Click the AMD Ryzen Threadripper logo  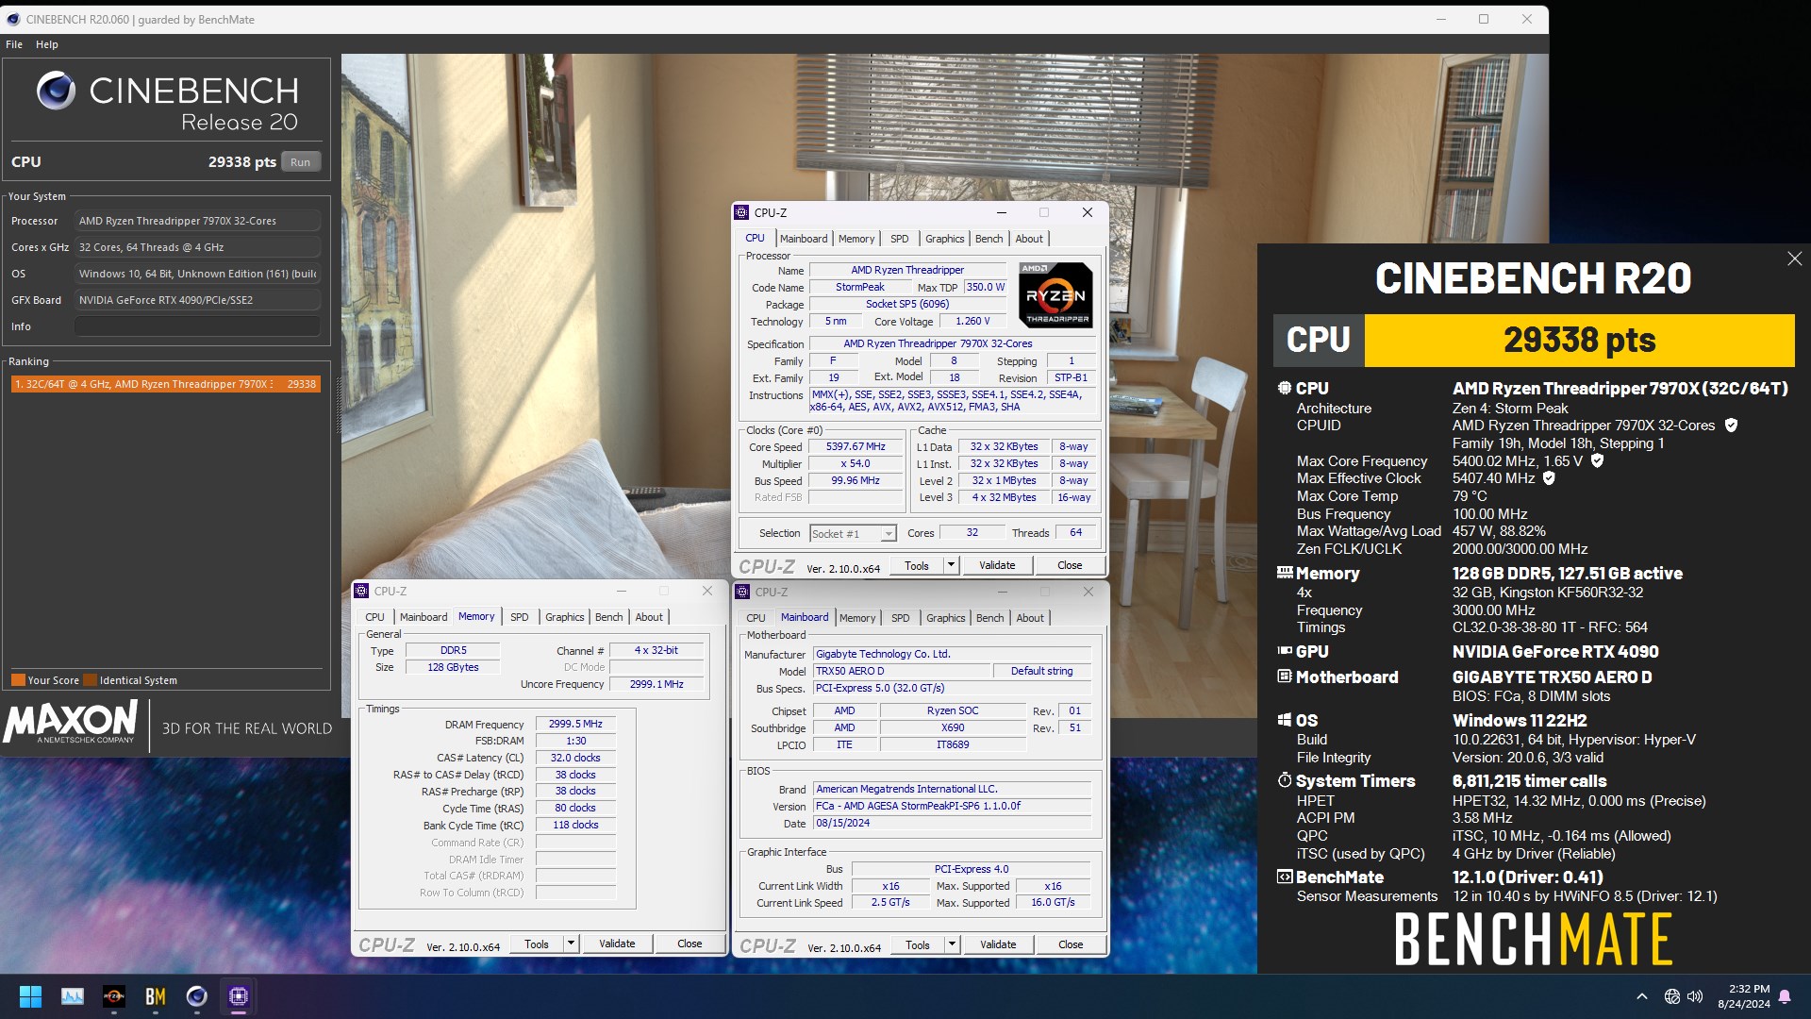click(x=1055, y=295)
